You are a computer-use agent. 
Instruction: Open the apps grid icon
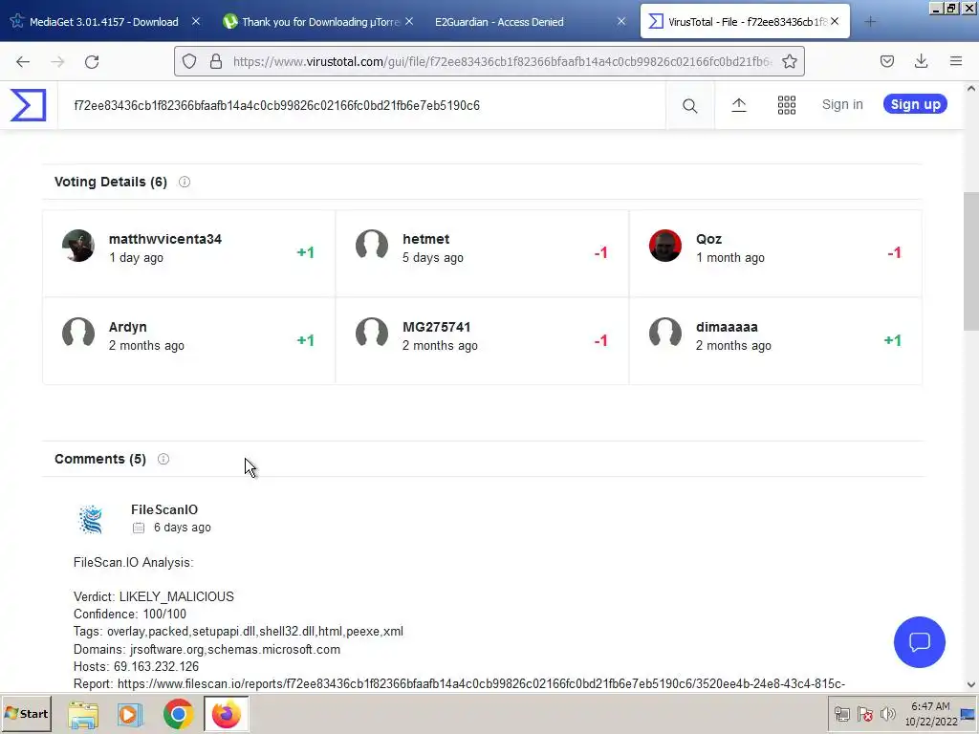tap(787, 105)
